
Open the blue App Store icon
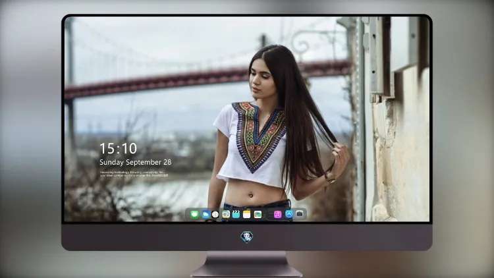(289, 214)
